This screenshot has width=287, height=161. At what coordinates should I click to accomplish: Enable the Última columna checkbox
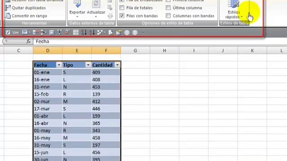click(168, 8)
